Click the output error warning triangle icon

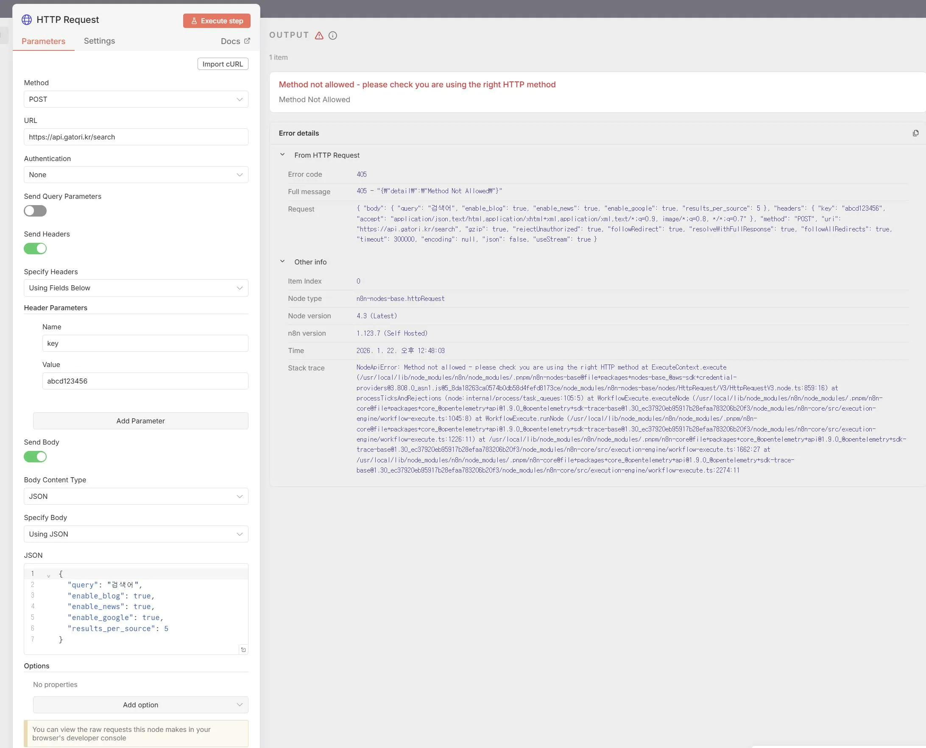(319, 35)
